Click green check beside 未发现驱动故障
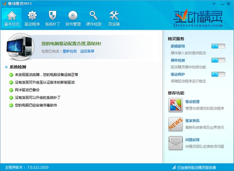The height and width of the screenshot is (171, 234). point(11,75)
